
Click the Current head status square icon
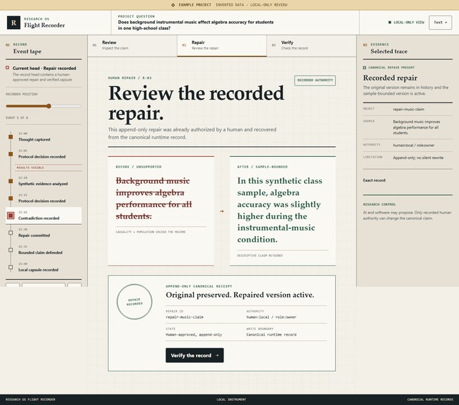tap(8, 68)
